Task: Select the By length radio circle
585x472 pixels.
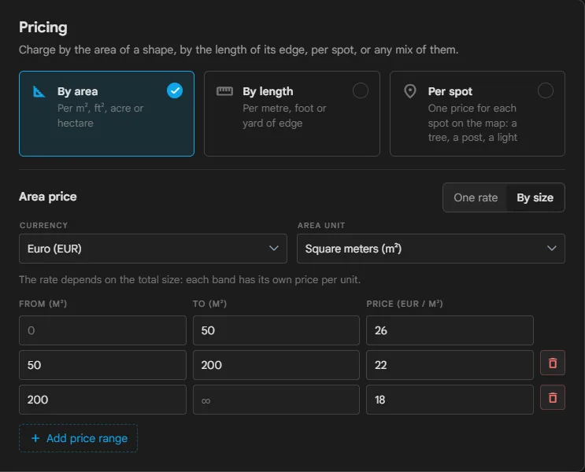Action: tap(361, 90)
